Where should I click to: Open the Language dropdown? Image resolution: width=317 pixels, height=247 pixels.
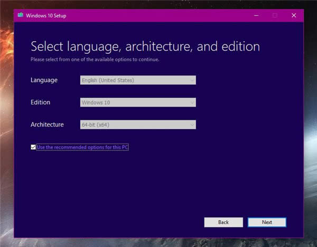click(x=137, y=80)
